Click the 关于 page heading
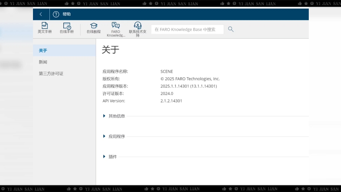The width and height of the screenshot is (341, 192). (x=111, y=49)
